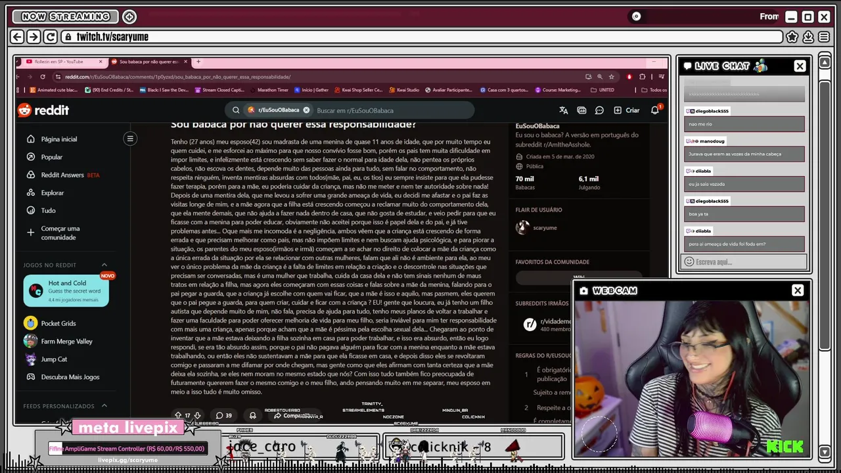Viewport: 841px width, 473px height.
Task: Close the Sou babaca Reddit tab
Action: [185, 62]
